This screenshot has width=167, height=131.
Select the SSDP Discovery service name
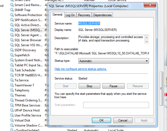(25, 50)
